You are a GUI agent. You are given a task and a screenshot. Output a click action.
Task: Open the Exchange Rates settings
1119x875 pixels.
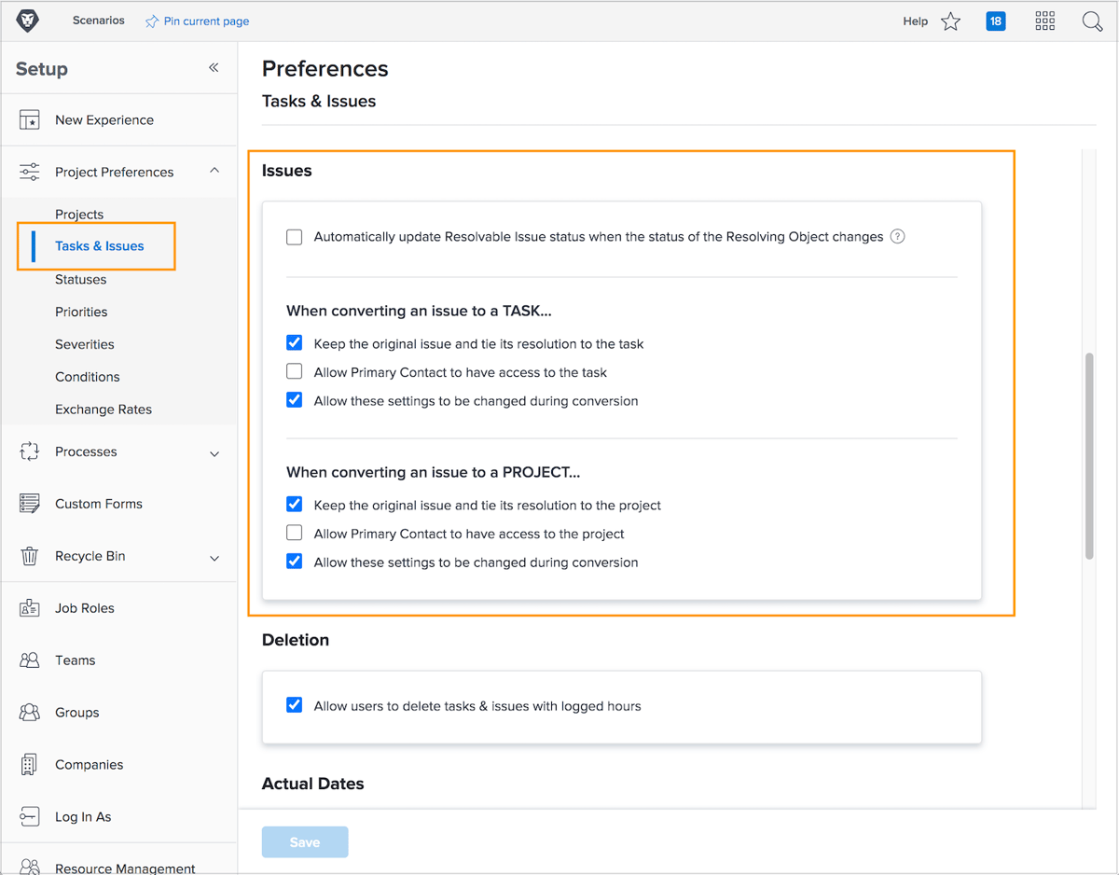pyautogui.click(x=103, y=409)
